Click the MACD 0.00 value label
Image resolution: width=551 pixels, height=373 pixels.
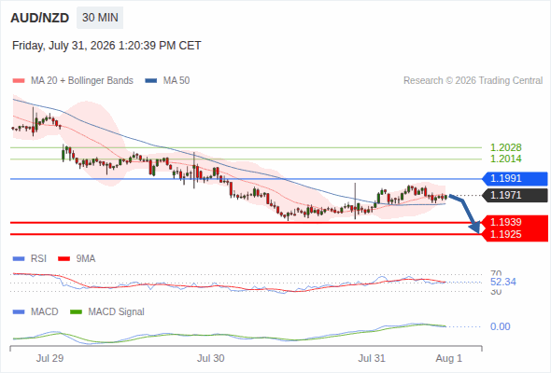(500, 326)
